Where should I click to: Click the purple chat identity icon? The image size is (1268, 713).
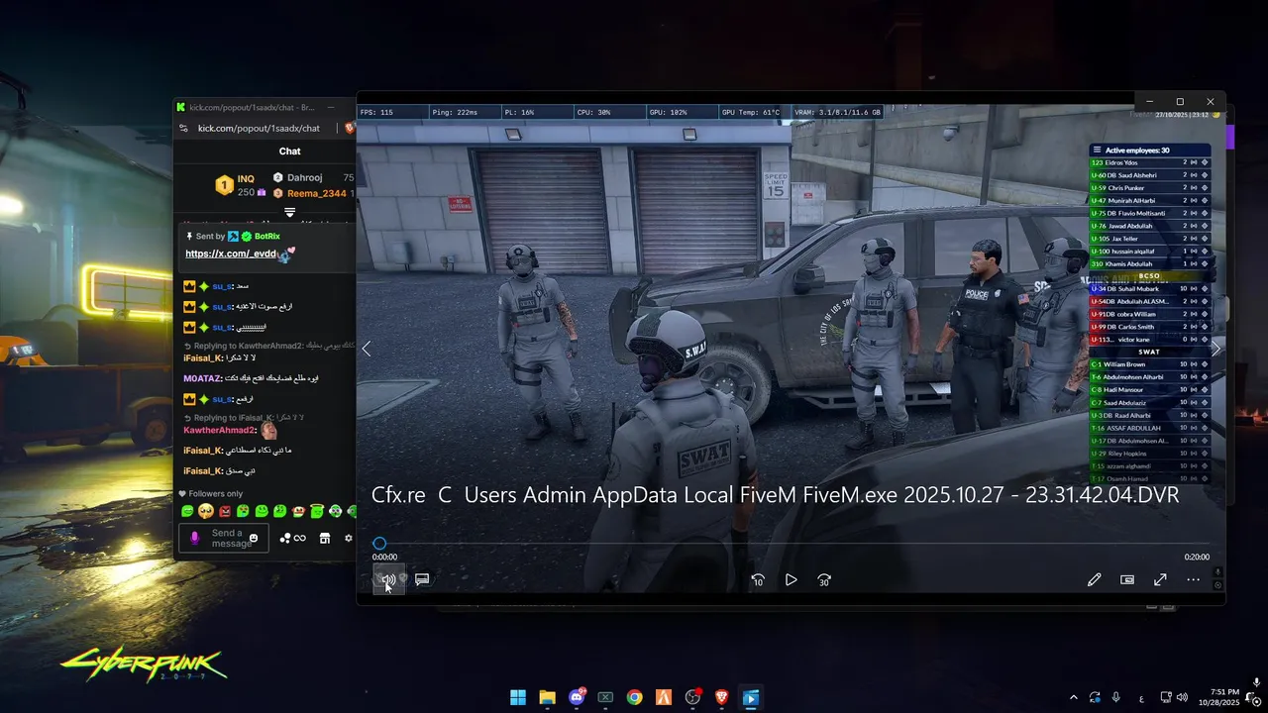pyautogui.click(x=194, y=538)
